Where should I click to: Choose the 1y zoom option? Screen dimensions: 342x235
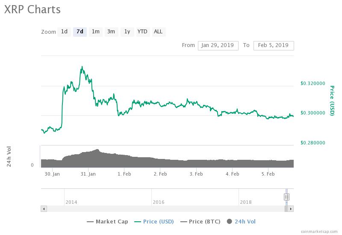[127, 32]
